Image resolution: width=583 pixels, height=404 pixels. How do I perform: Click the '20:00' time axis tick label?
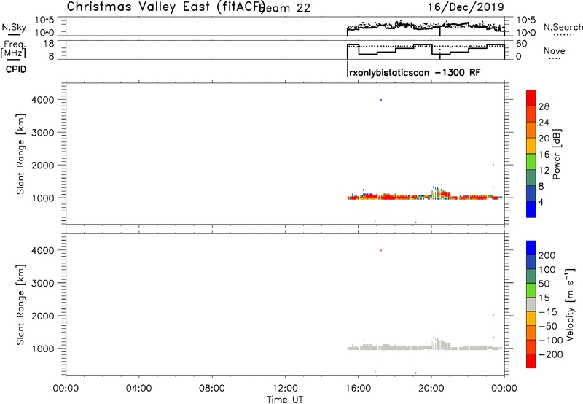pyautogui.click(x=431, y=389)
